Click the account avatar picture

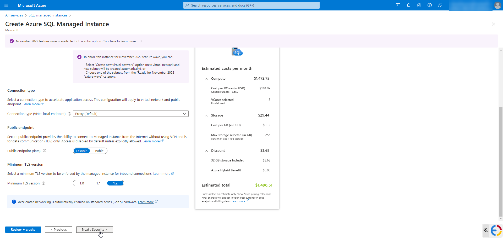(x=498, y=5)
